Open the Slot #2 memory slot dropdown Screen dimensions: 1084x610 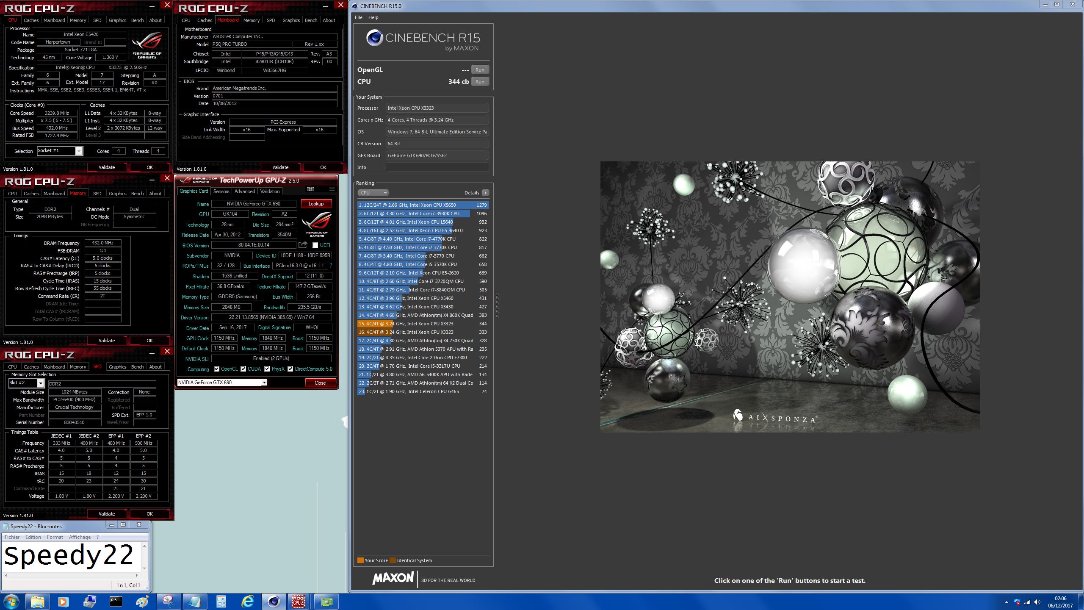click(x=41, y=383)
